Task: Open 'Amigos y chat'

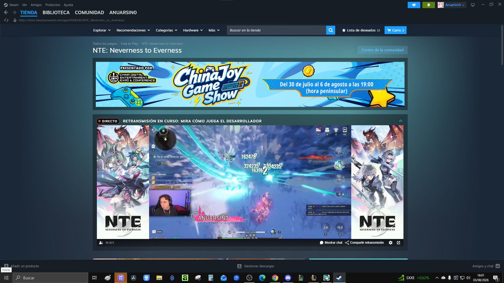Action: click(486, 266)
